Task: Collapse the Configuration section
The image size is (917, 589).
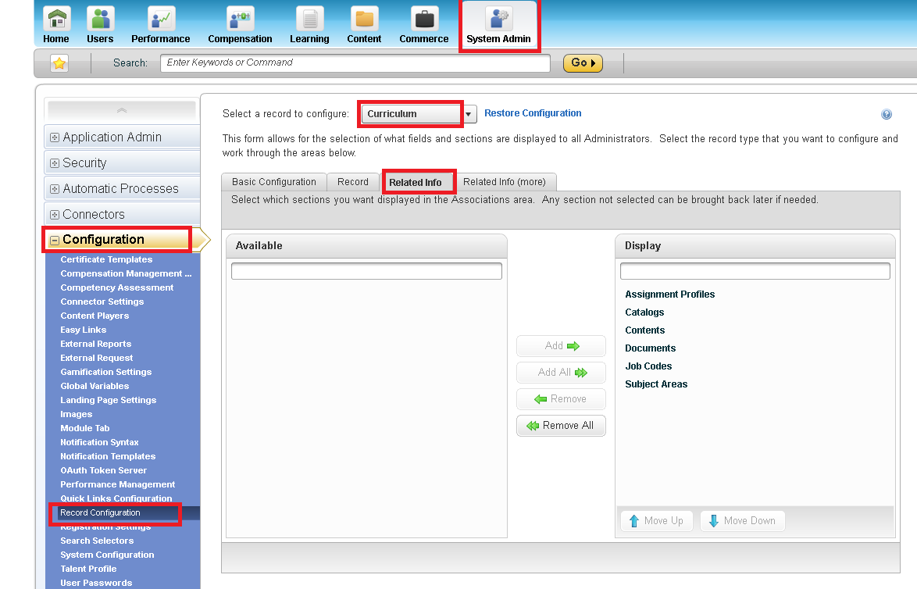Action: click(x=55, y=240)
